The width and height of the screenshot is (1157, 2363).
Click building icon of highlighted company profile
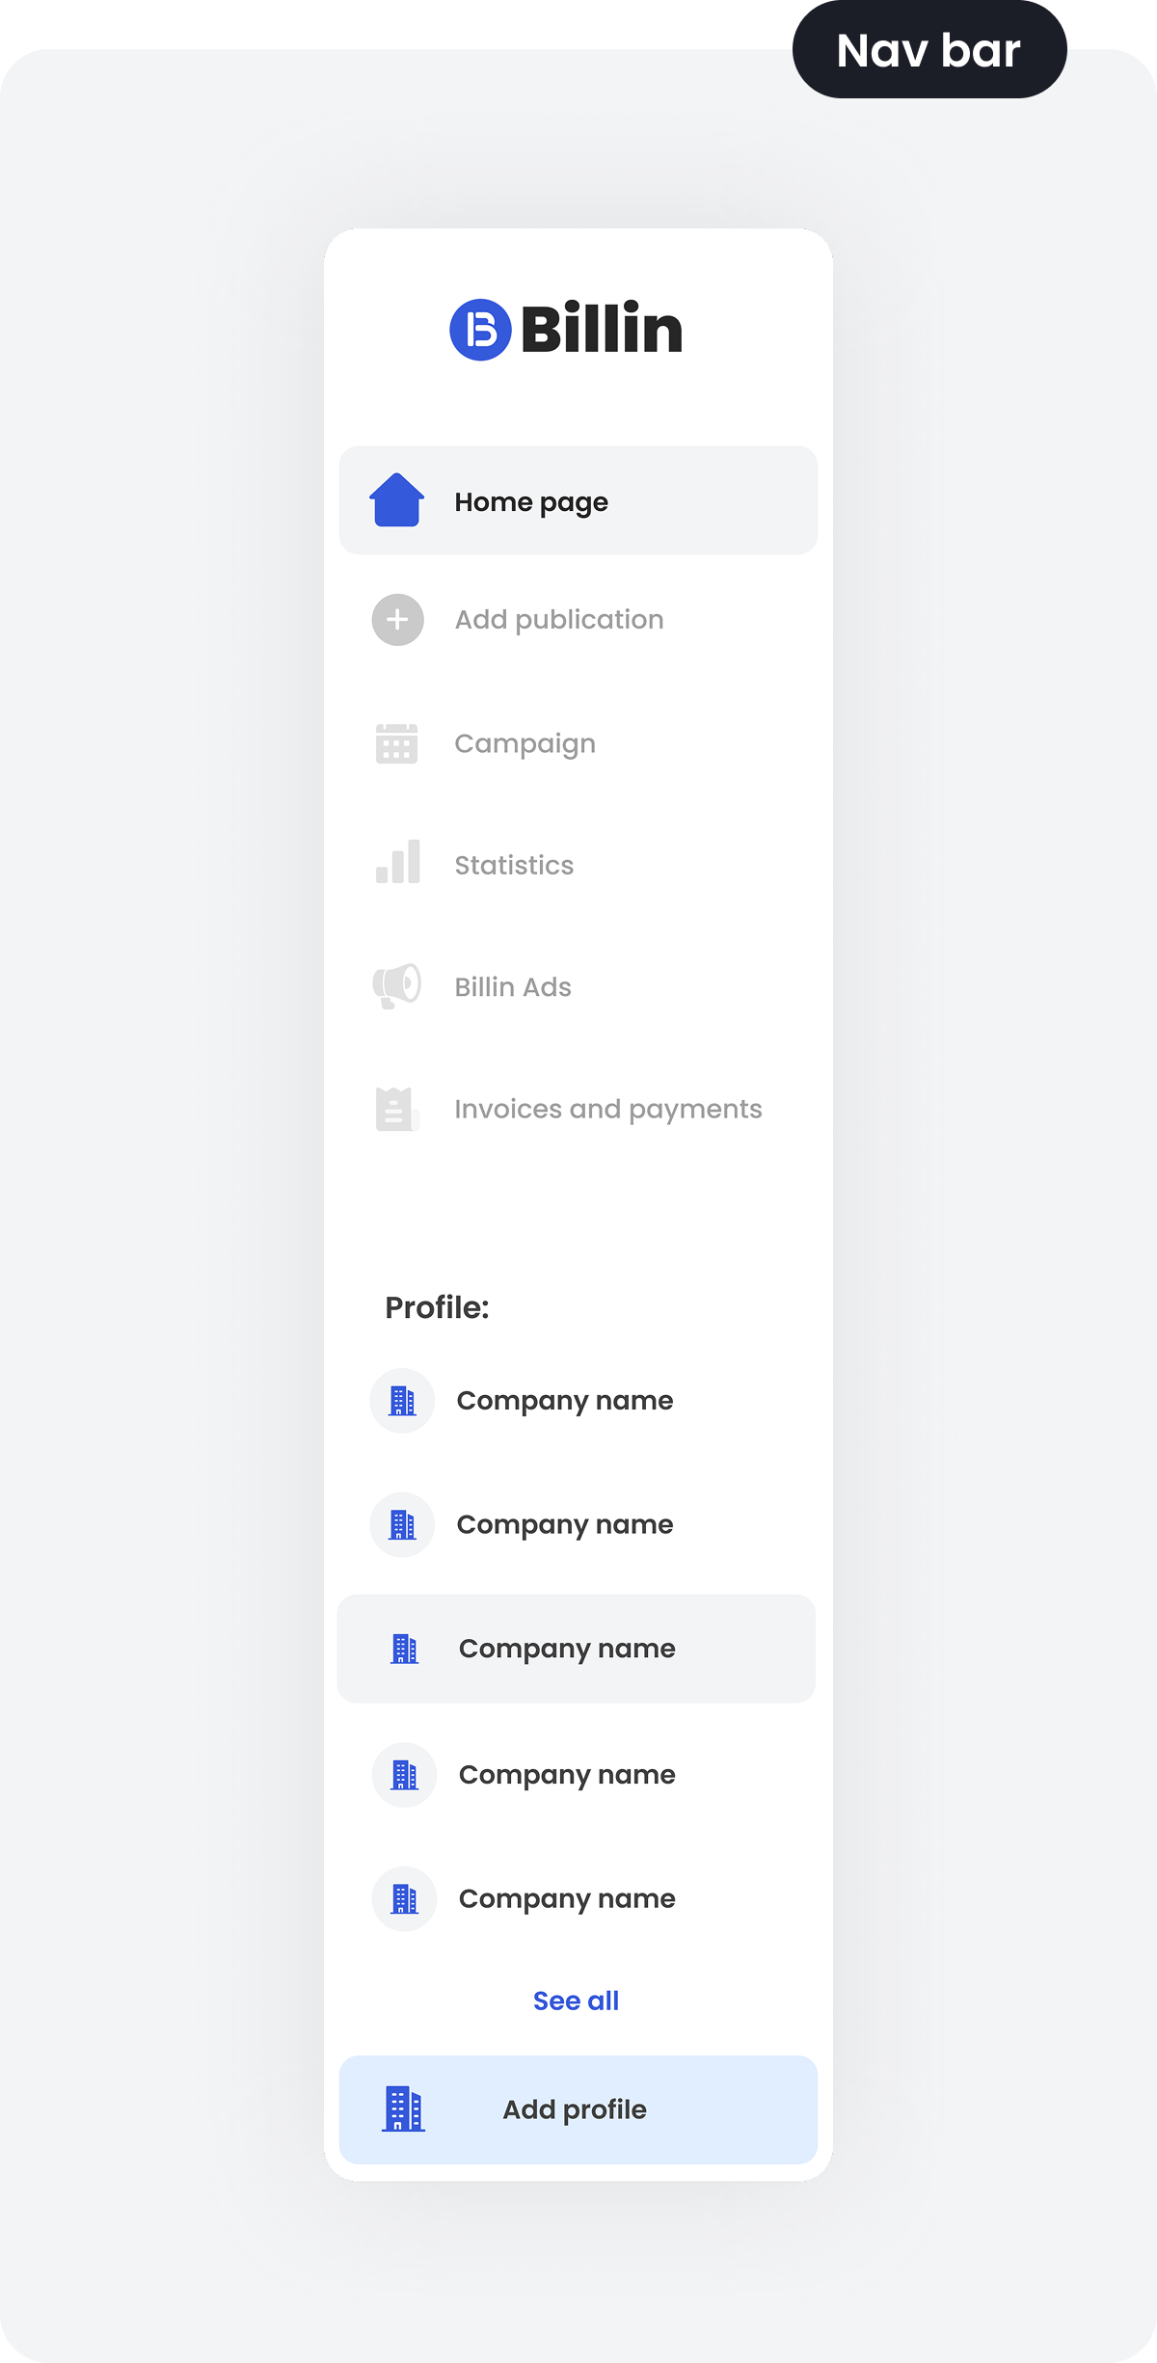point(404,1649)
